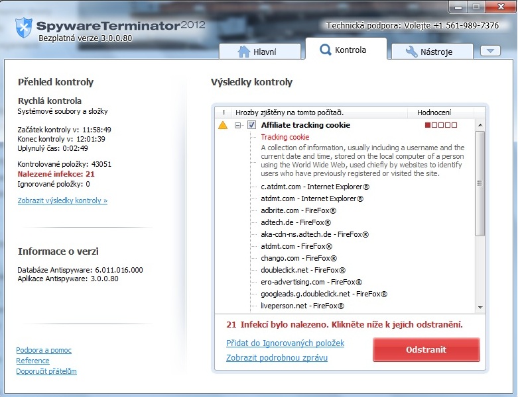Click the Odstranit button

[x=426, y=349]
